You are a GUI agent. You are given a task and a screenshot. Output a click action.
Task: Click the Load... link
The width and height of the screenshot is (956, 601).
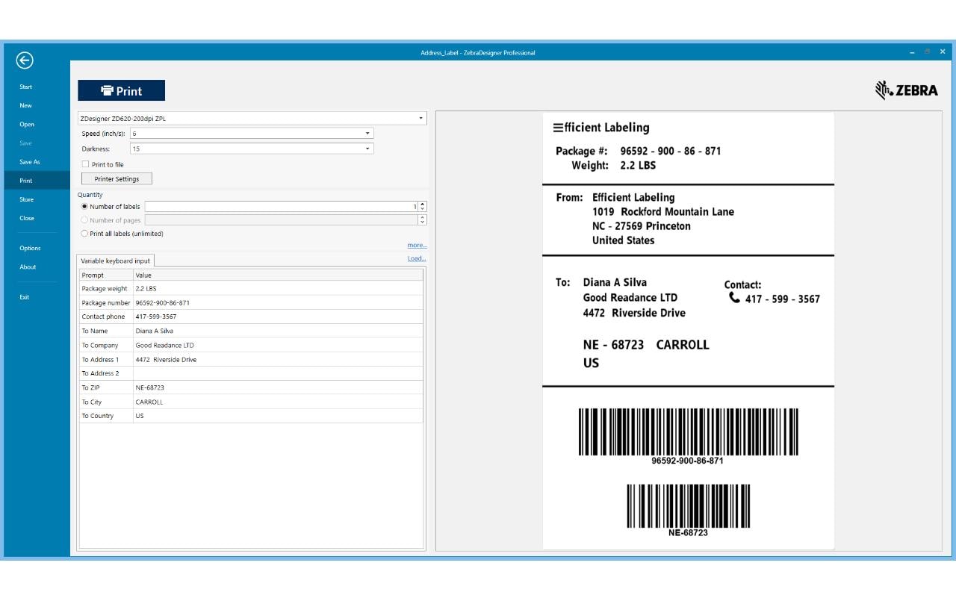(417, 258)
